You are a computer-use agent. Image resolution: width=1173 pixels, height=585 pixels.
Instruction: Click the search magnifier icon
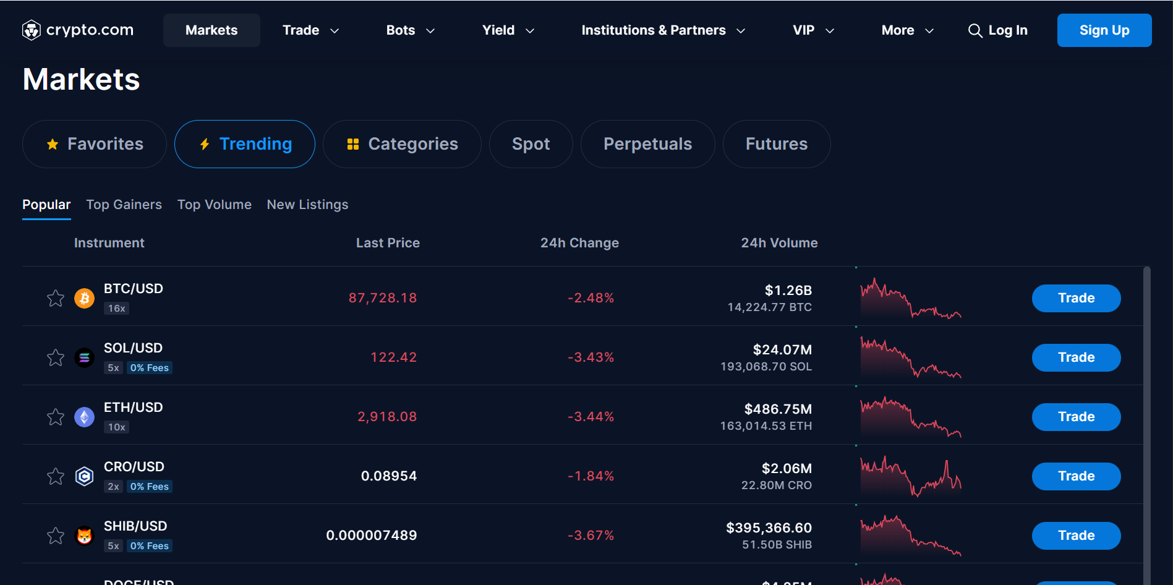[x=975, y=30]
